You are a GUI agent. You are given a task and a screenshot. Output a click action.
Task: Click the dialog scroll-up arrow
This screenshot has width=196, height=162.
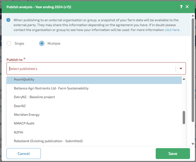click(x=193, y=15)
